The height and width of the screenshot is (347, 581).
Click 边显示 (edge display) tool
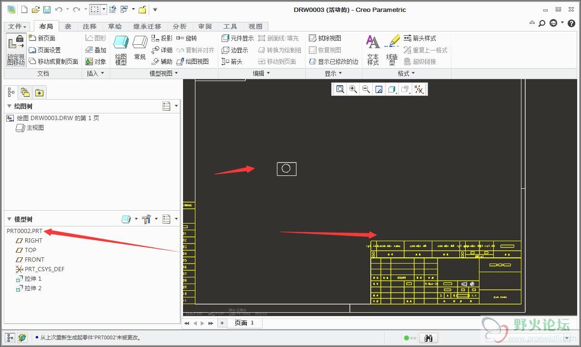point(235,50)
